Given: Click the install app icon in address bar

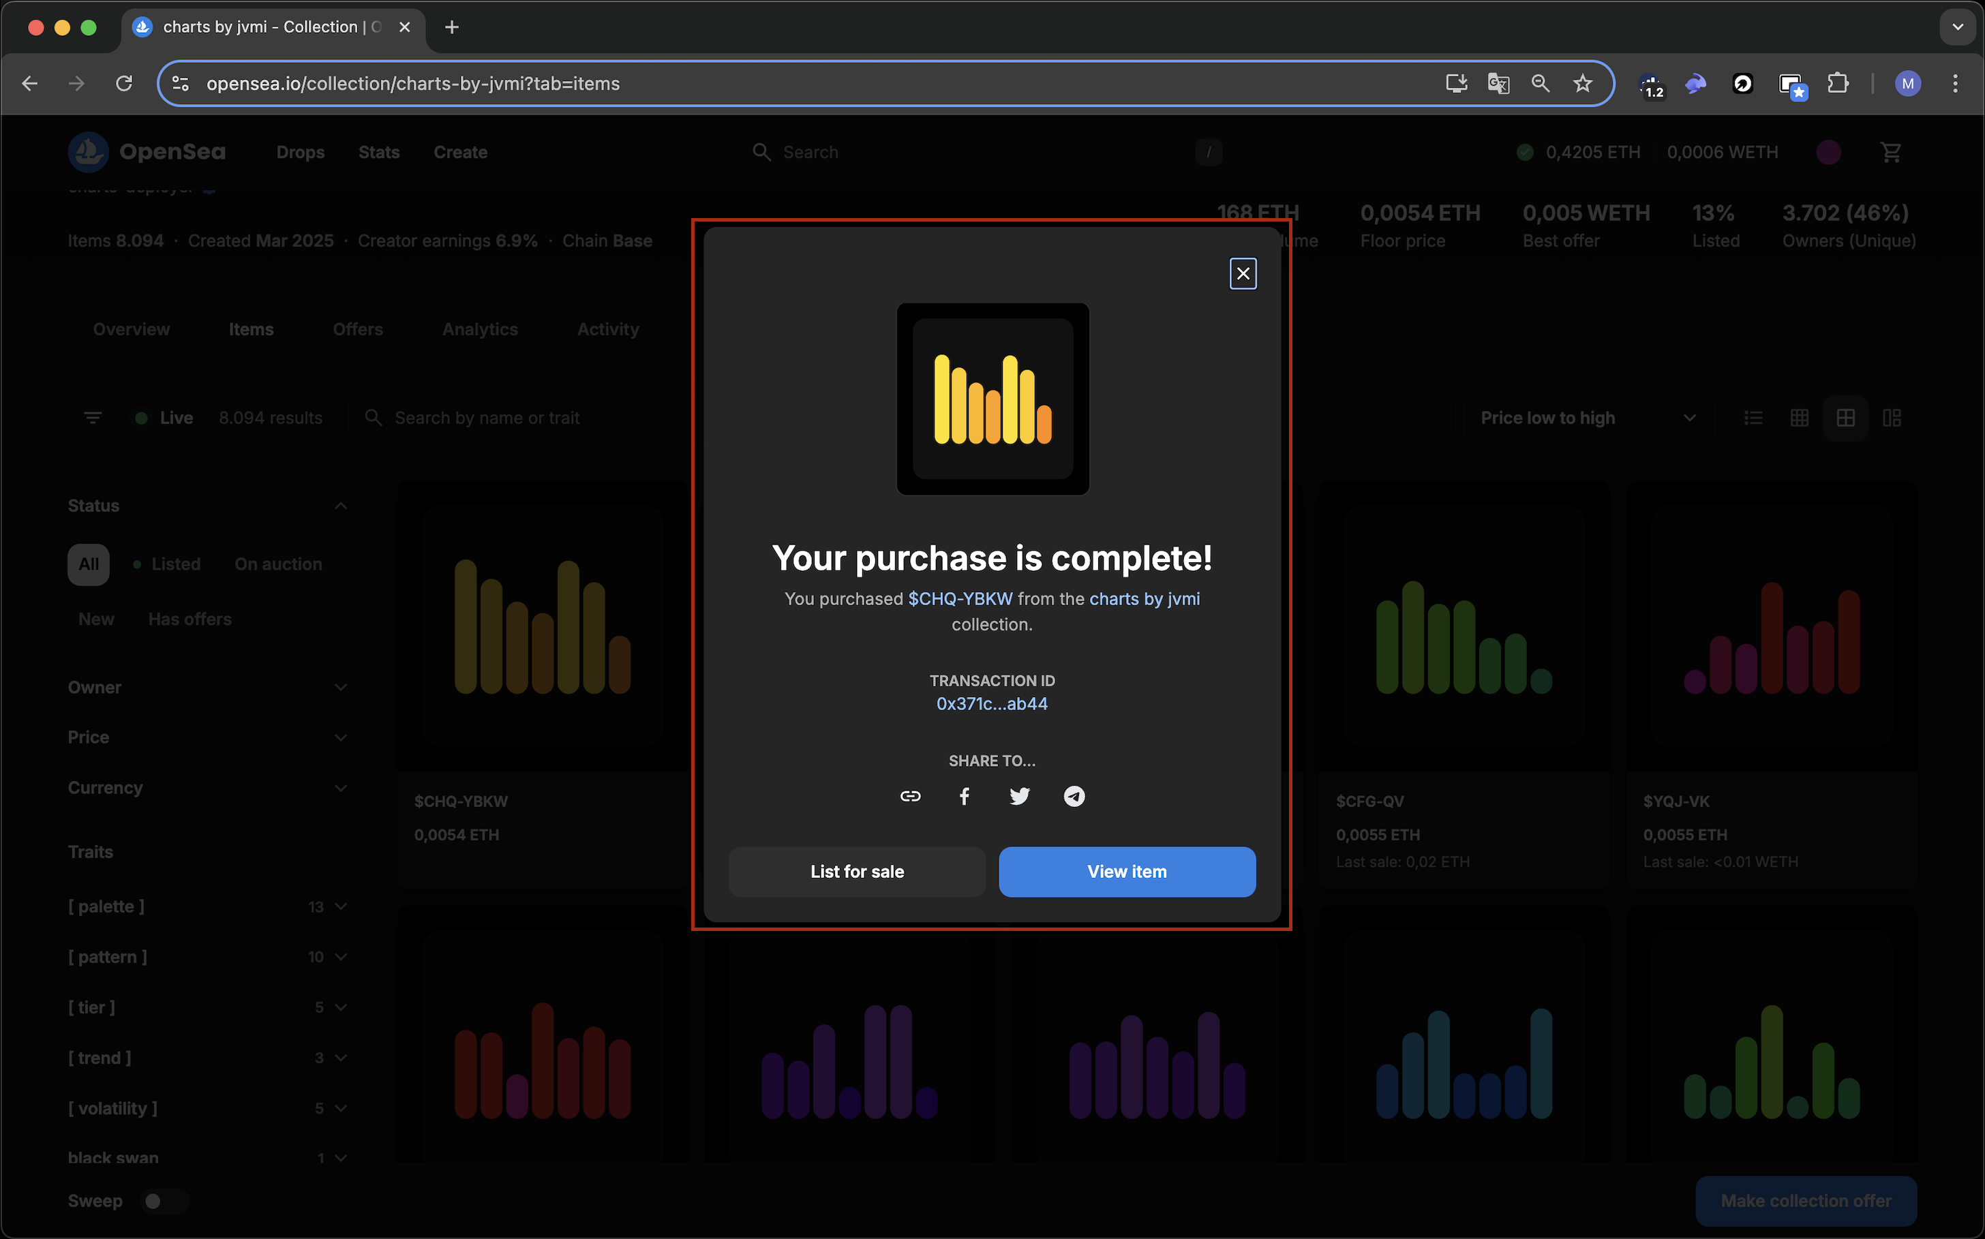Looking at the screenshot, I should (x=1457, y=84).
